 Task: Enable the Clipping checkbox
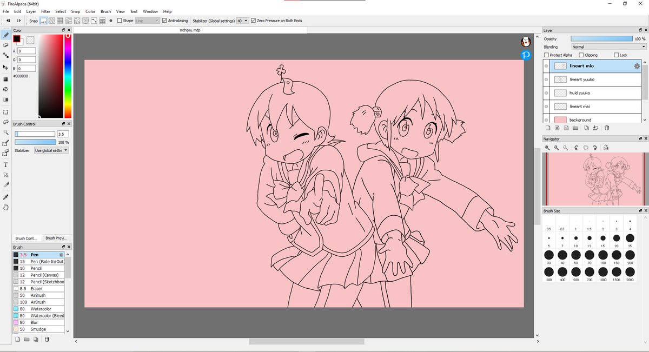[581, 55]
